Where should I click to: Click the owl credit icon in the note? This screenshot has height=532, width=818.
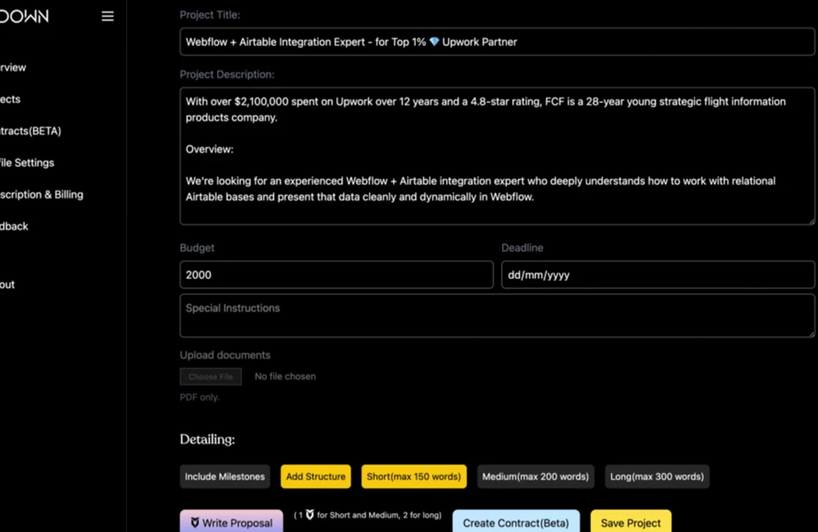pyautogui.click(x=310, y=515)
